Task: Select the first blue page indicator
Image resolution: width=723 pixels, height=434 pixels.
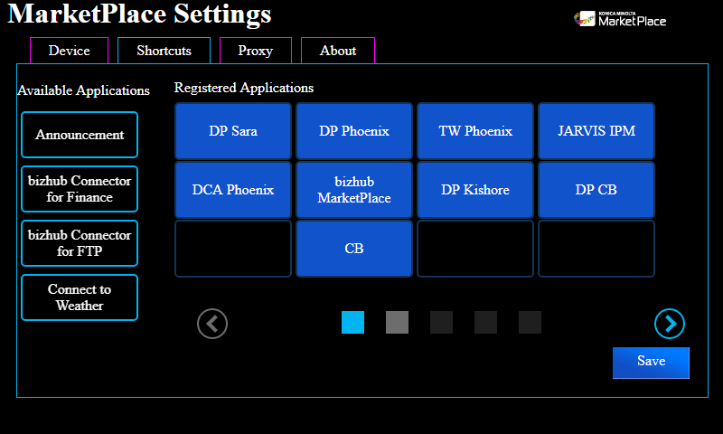Action: 352,323
